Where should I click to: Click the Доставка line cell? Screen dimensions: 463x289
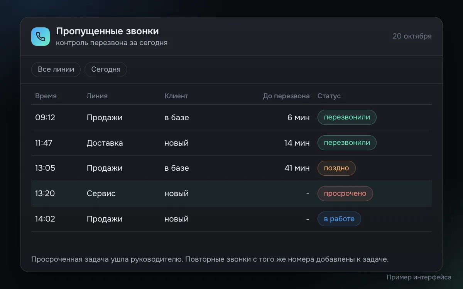(x=105, y=143)
